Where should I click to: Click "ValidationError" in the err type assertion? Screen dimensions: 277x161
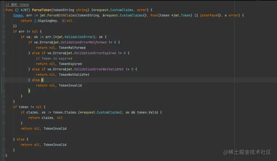coord(79,37)
